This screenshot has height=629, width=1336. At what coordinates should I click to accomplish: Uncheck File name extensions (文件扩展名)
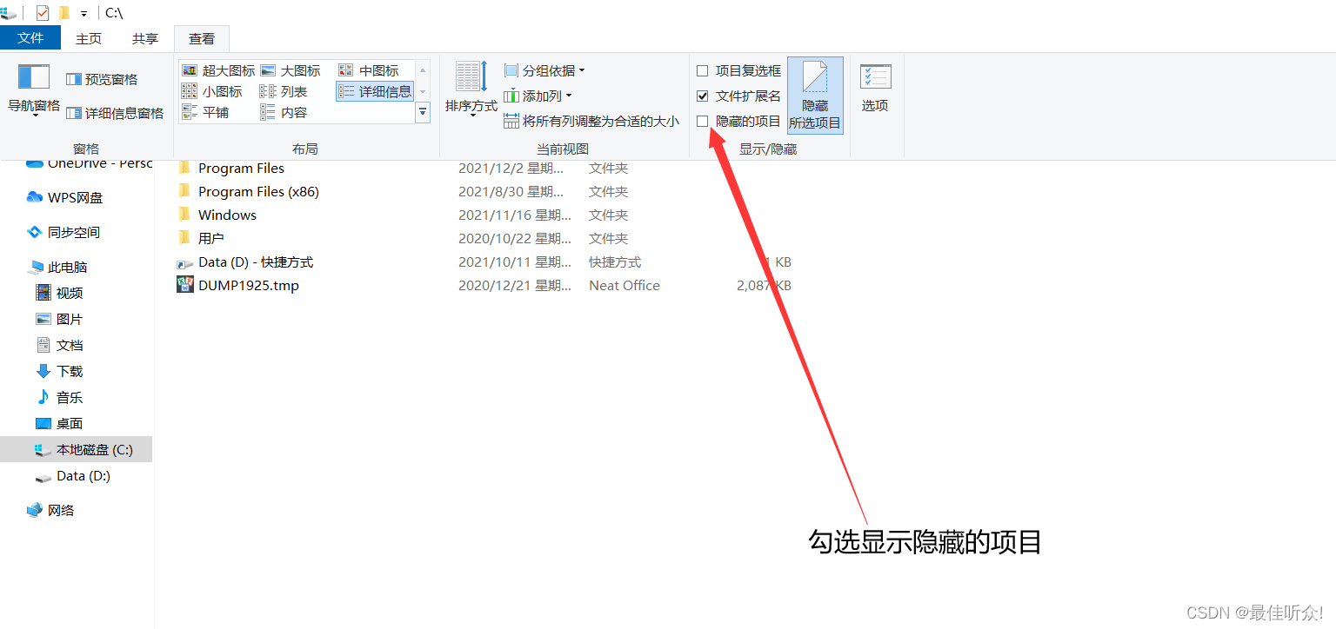(703, 96)
